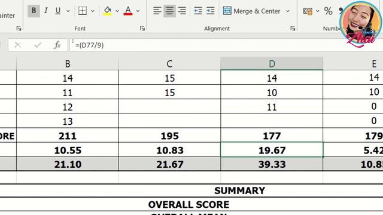The image size is (383, 215).
Task: Open underline style dropdown arrow
Action: click(68, 11)
